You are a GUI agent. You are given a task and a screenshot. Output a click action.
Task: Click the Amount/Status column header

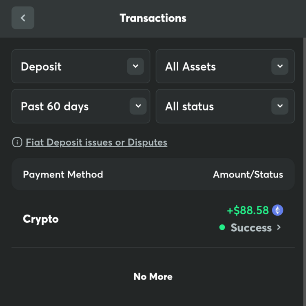click(248, 175)
